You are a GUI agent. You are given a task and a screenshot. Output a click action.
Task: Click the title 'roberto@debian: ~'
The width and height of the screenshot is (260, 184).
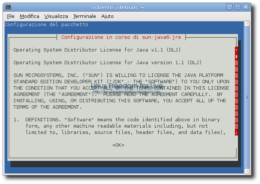118,7
